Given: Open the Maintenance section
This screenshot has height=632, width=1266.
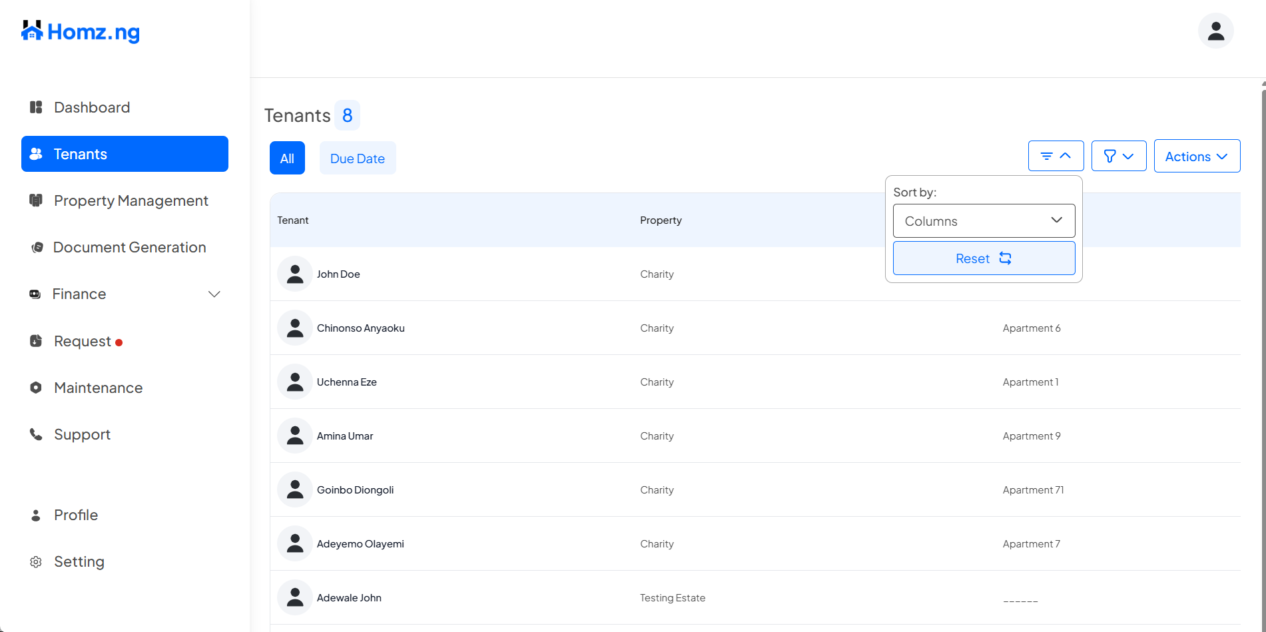Looking at the screenshot, I should click(125, 388).
